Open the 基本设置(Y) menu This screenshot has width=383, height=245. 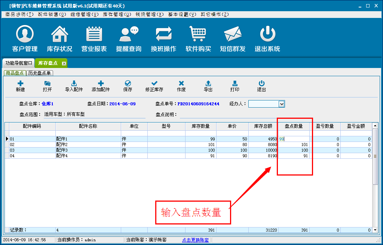coord(182,14)
